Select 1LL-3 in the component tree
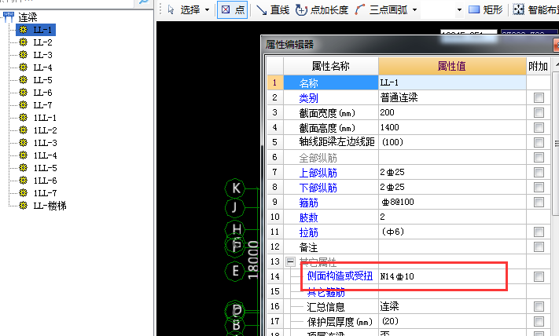Viewport: 559px width, 336px height. click(45, 143)
